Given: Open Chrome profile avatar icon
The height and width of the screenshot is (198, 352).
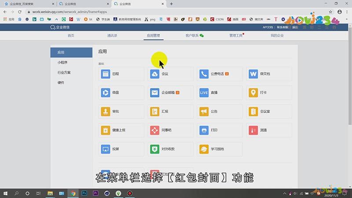Looking at the screenshot, I should [339, 12].
